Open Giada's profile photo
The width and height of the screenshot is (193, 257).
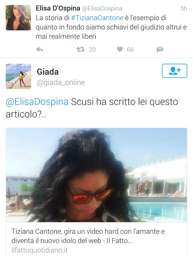click(18, 76)
